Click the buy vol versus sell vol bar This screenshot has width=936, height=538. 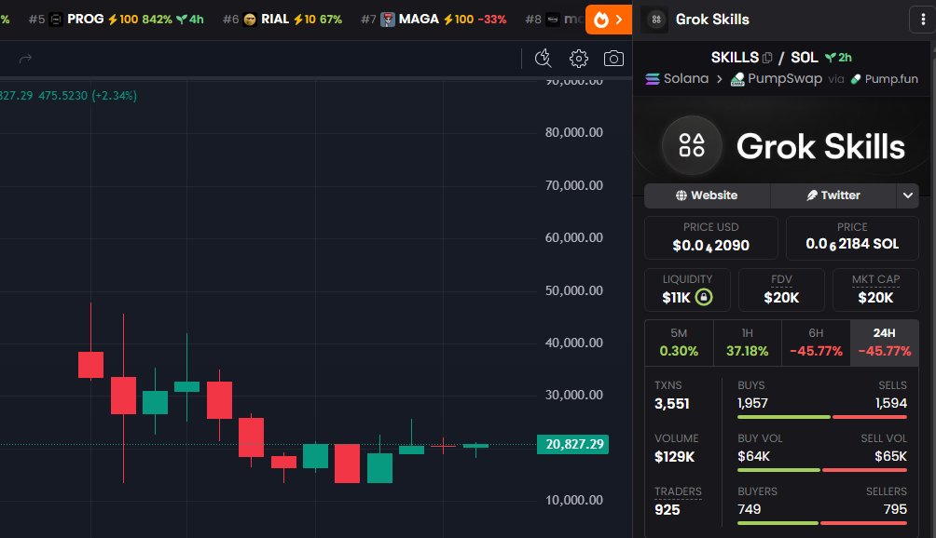[x=822, y=470]
